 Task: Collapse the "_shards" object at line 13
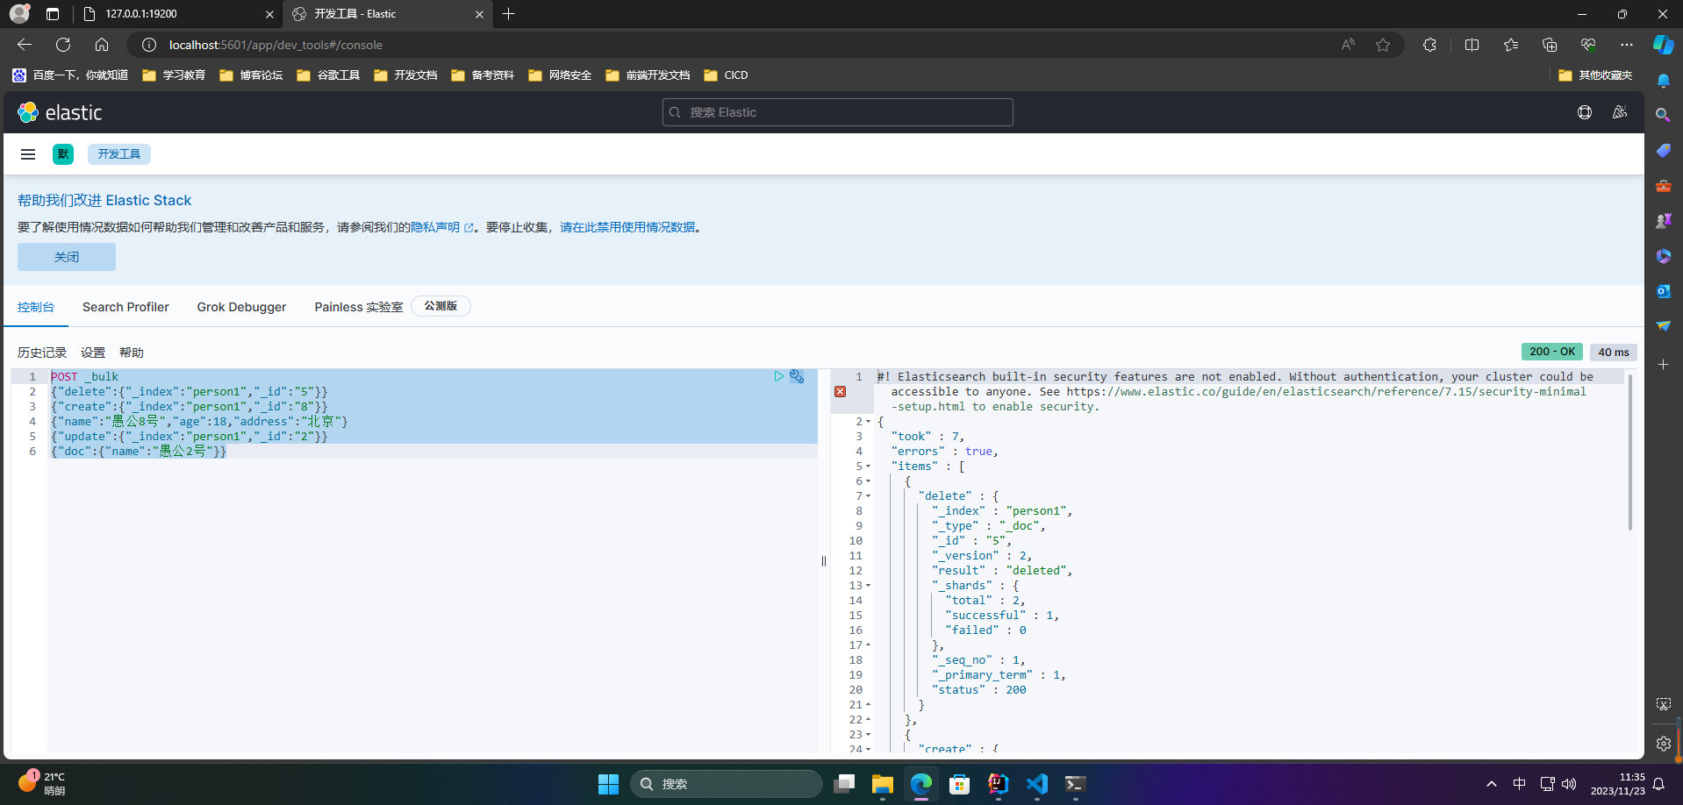click(x=869, y=586)
